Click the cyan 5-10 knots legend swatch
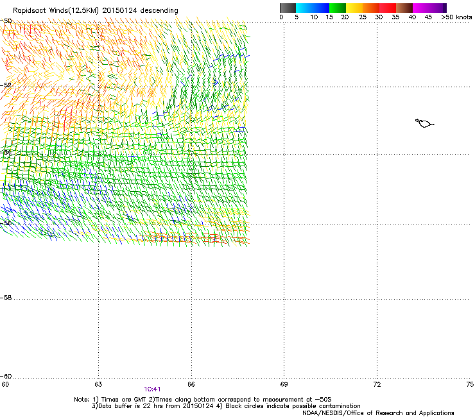This screenshot has height=417, width=475. tap(304, 8)
